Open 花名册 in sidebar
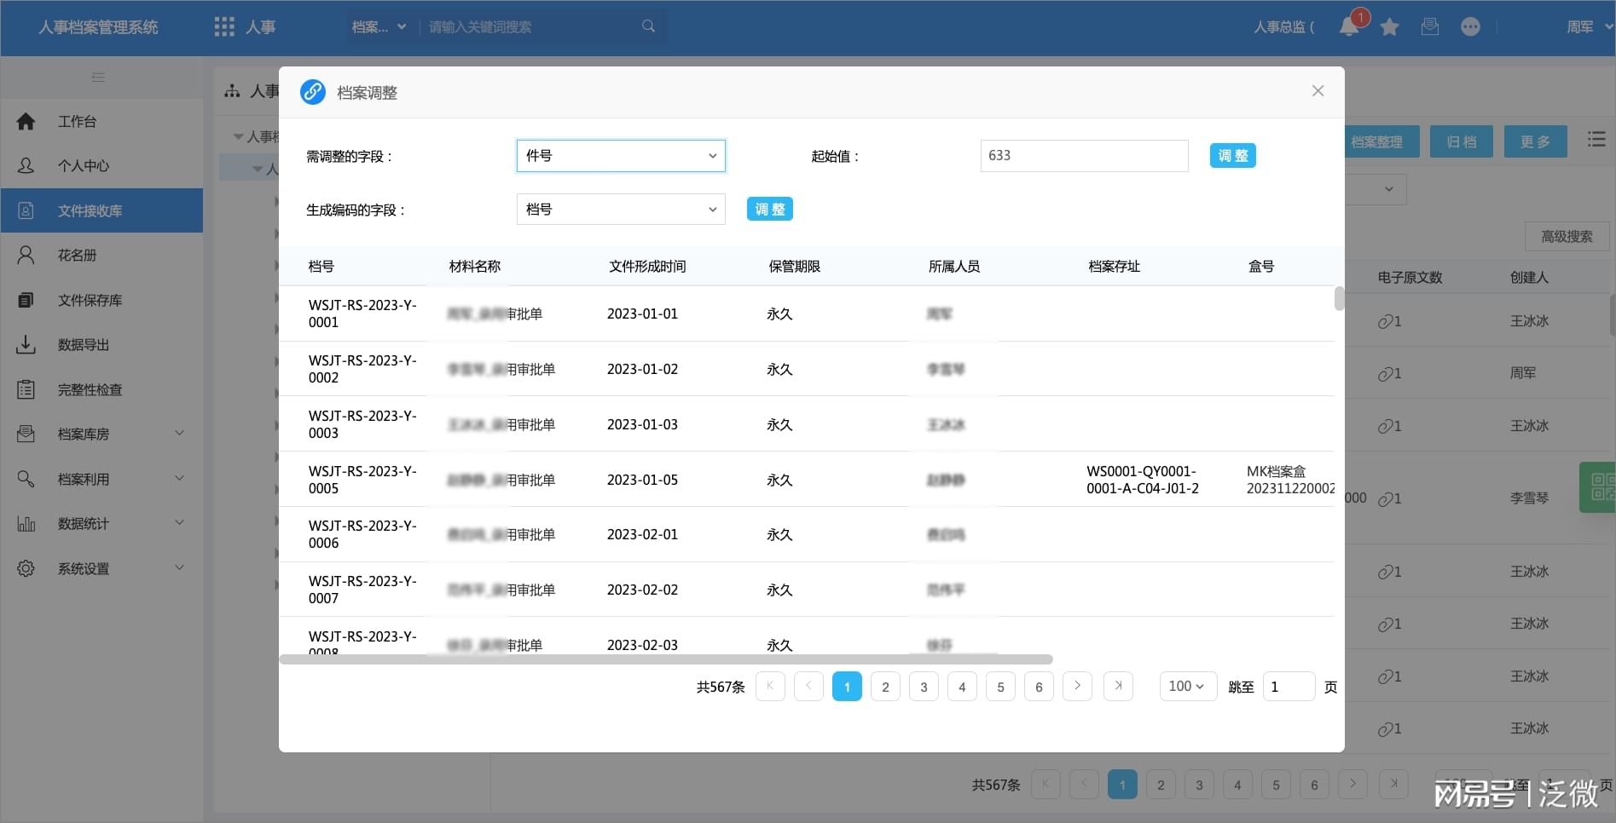The image size is (1616, 823). [101, 256]
